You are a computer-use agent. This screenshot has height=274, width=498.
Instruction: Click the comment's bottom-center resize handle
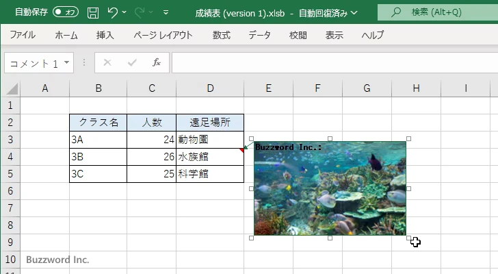click(330, 238)
